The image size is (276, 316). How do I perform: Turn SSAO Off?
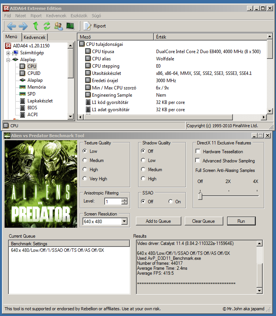[143, 201]
